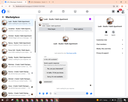Open the Leah - Studio 1 Bath Apartment chat
The height and width of the screenshot is (102, 128).
(17, 22)
